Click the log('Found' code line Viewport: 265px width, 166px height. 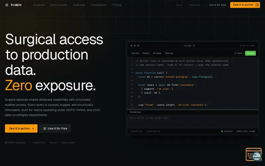173,105
